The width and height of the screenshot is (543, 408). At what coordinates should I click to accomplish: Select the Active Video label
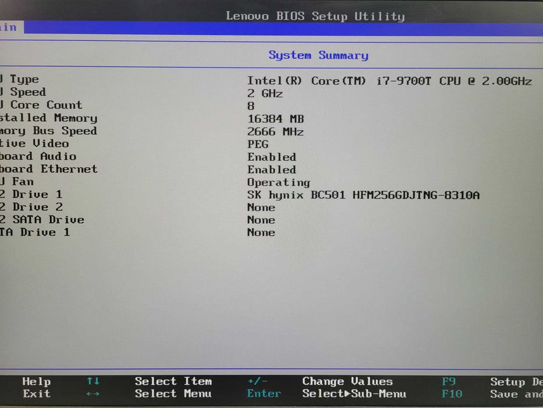[34, 143]
